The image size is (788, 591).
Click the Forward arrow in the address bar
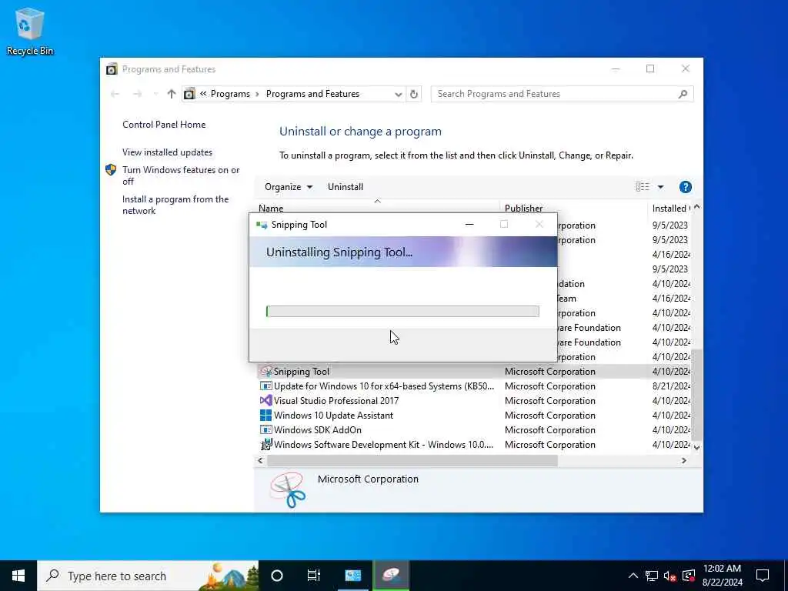(137, 94)
